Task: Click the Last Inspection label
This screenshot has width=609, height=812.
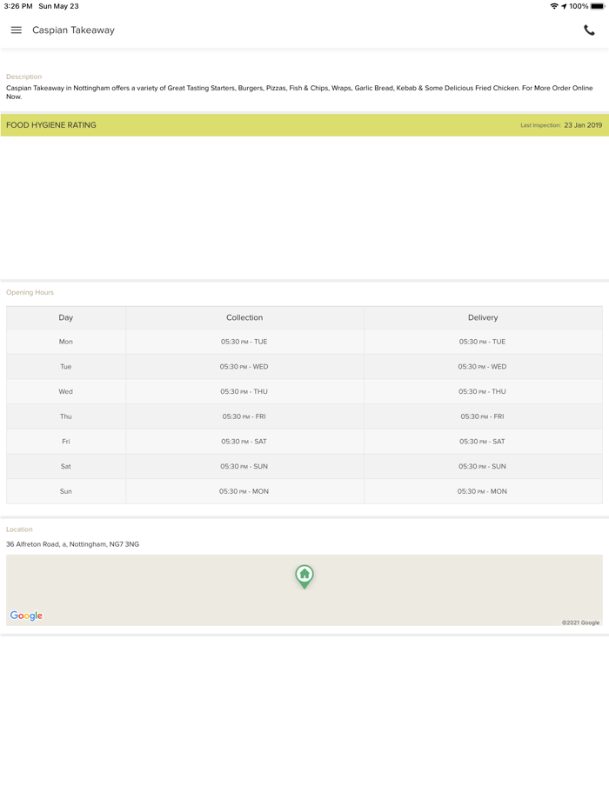Action: tap(540, 125)
